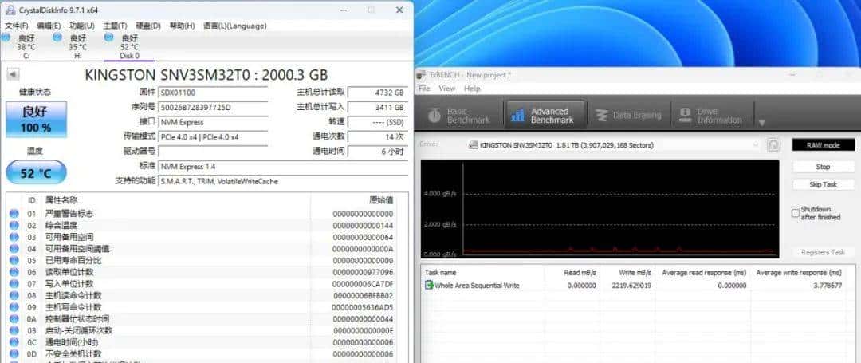Click the serial number field 50026B728397725D

click(x=213, y=108)
